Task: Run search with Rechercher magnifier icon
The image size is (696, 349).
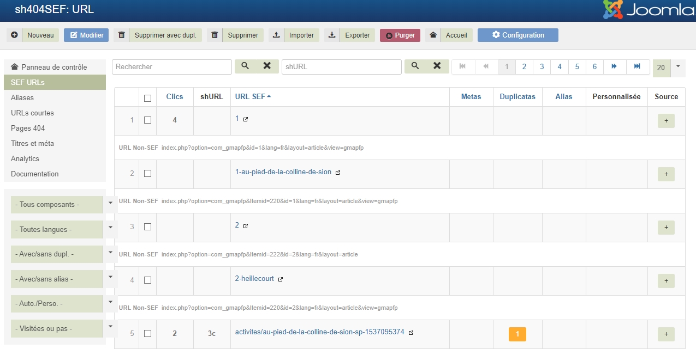Action: tap(245, 66)
